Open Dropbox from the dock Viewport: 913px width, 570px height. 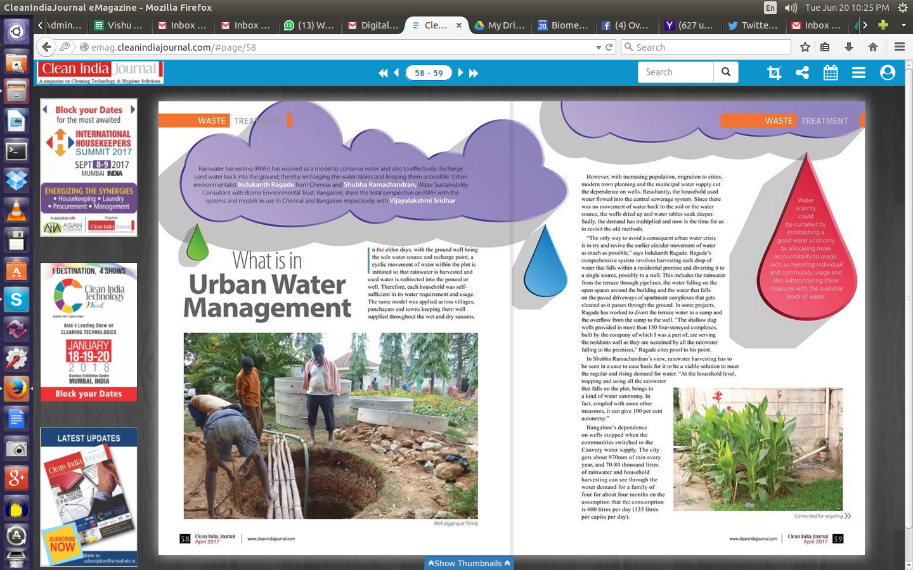coord(16,180)
